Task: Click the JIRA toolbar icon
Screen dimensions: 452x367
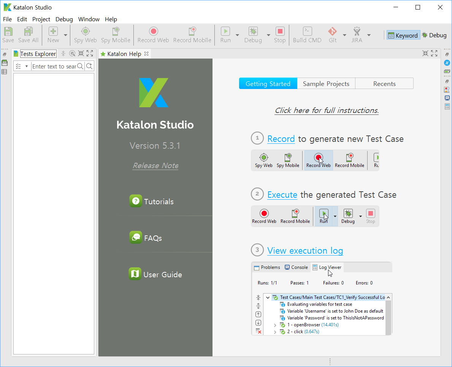Action: tap(357, 35)
